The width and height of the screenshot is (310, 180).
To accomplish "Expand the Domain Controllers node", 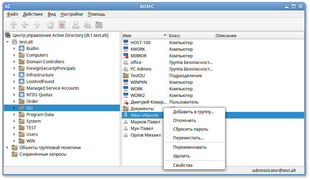I will point(14,62).
